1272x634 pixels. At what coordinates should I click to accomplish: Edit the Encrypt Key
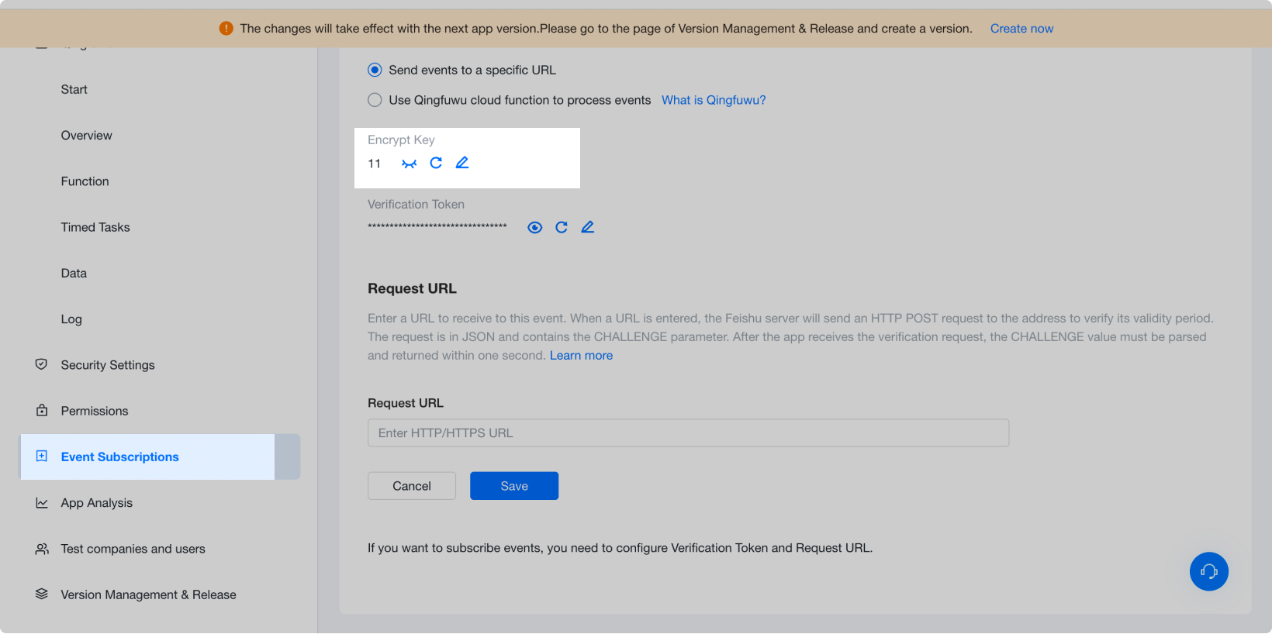tap(462, 163)
